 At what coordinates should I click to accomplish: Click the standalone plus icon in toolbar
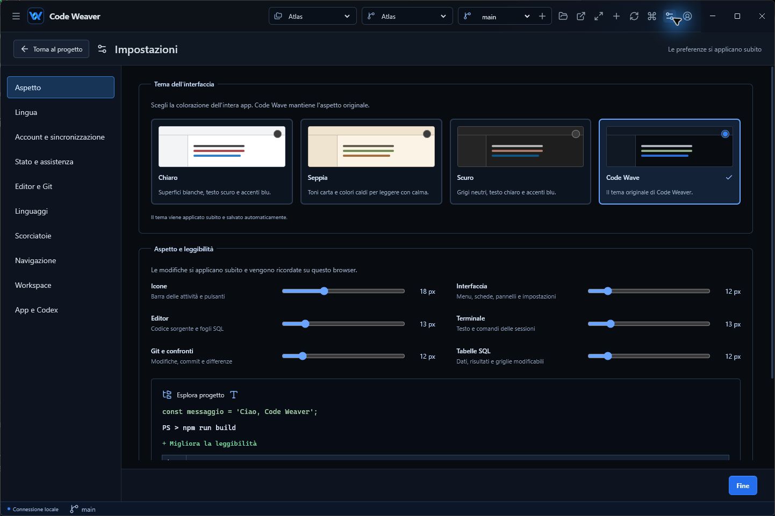click(616, 16)
